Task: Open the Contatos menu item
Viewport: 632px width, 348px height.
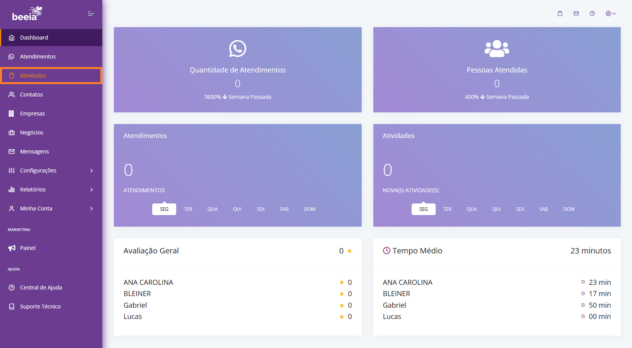Action: coord(51,95)
